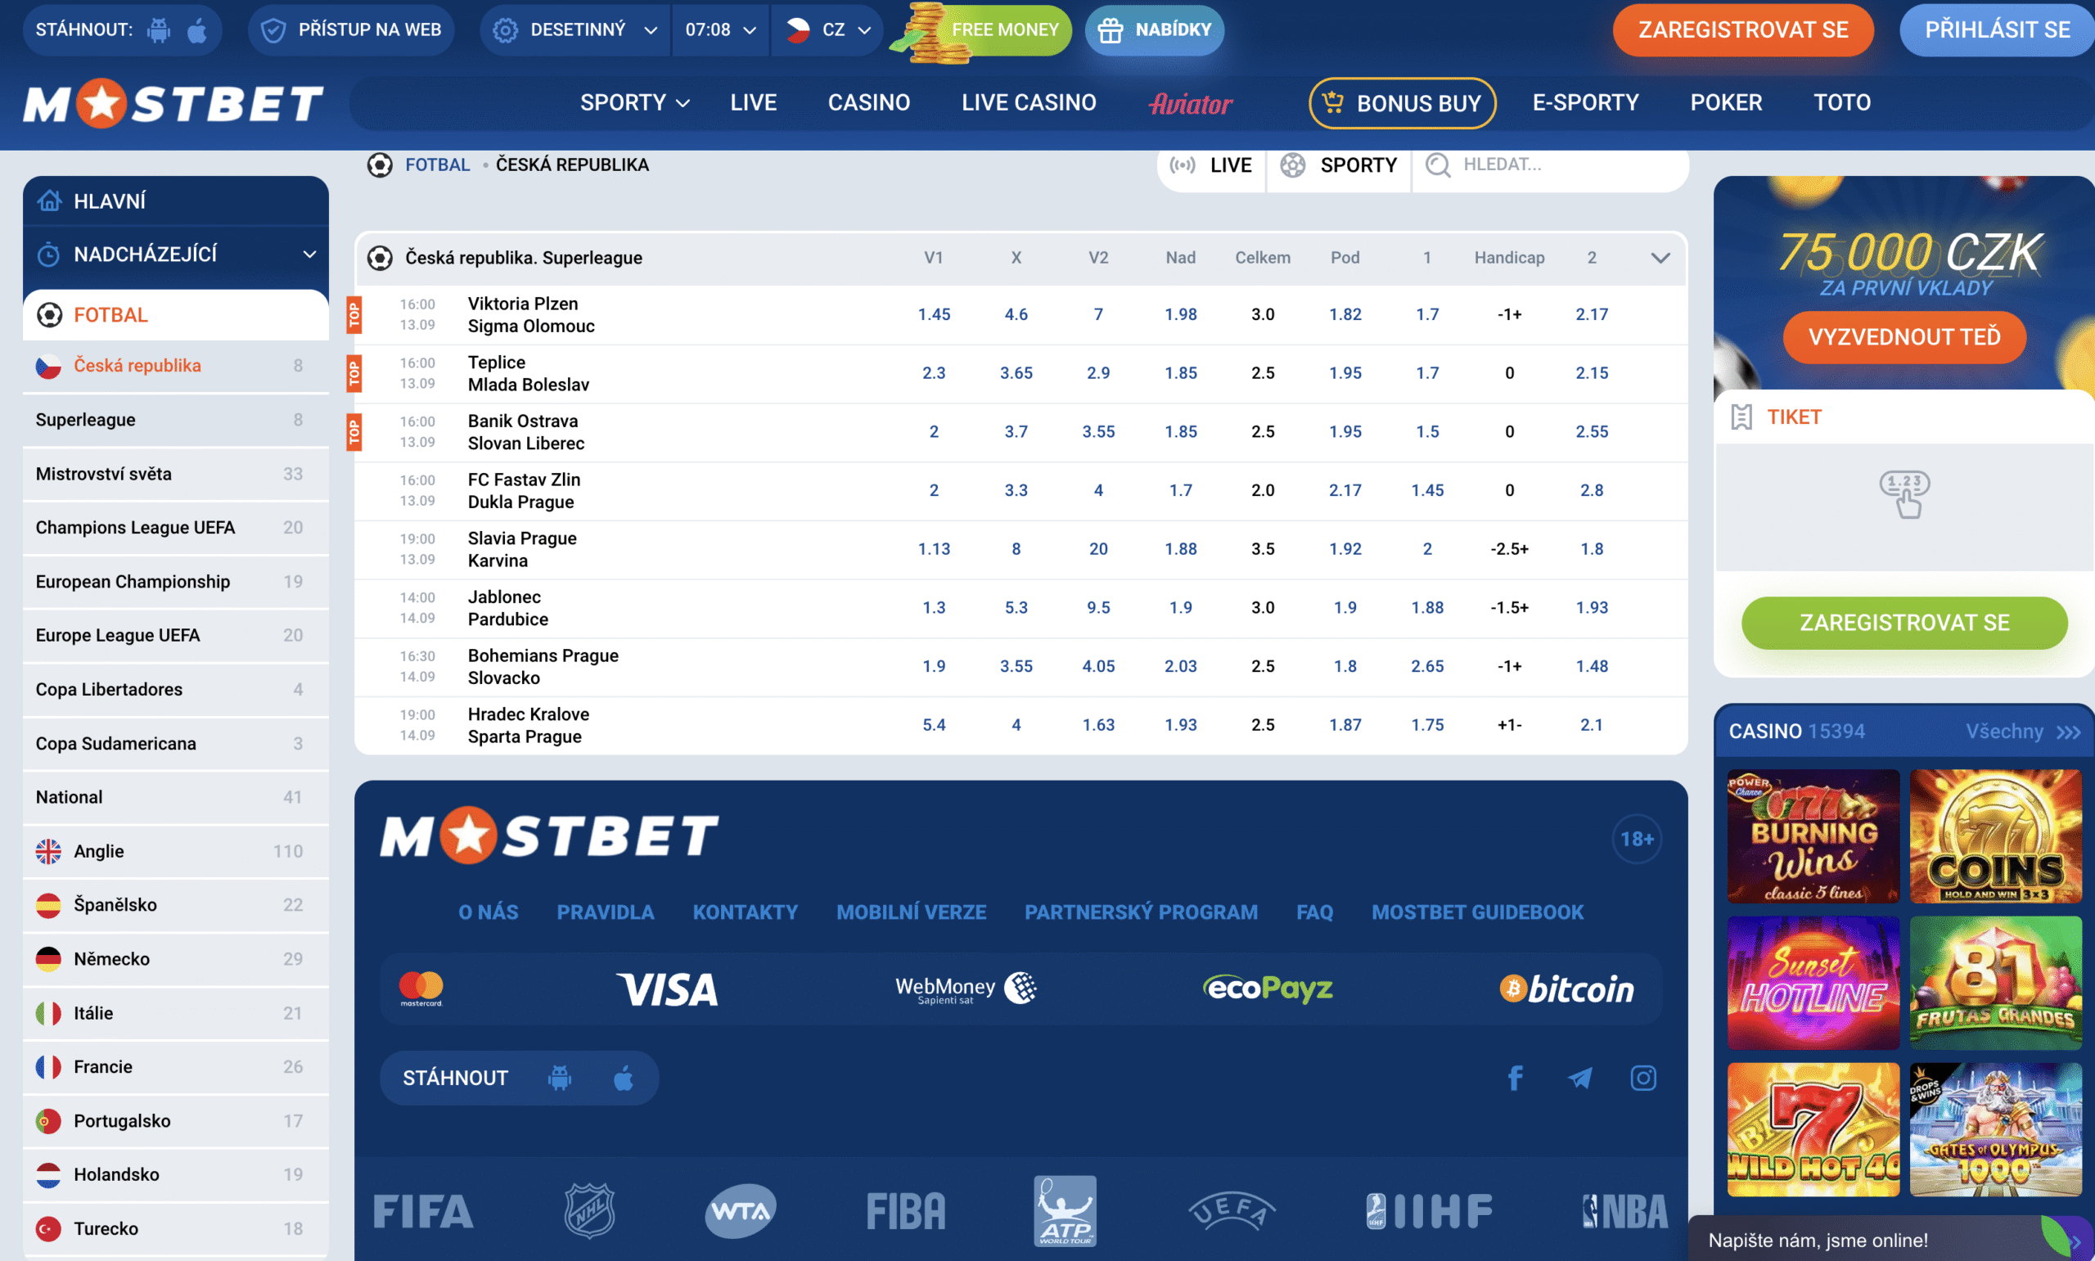Open the Burning Wins casino game
2095x1261 pixels.
pos(1813,836)
